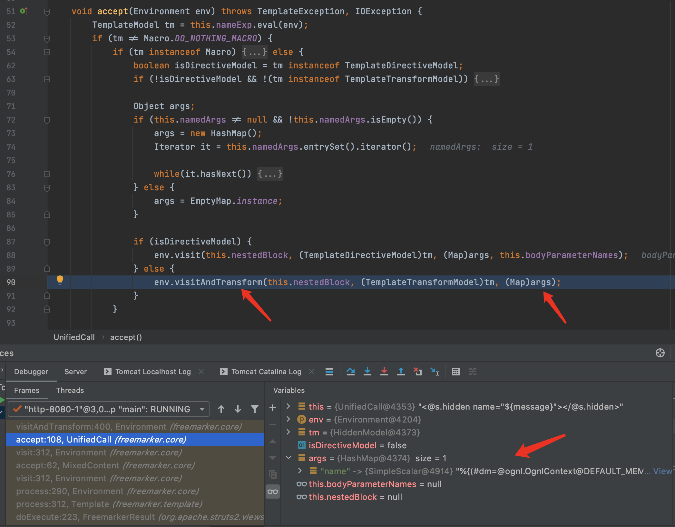This screenshot has height=527, width=675.
Task: Expand folded block marker on line 63
Action: pos(47,79)
